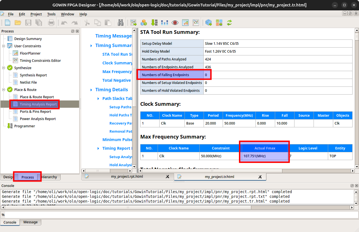Click the New file toolbar icon
The width and height of the screenshot is (359, 232).
coord(7,23)
